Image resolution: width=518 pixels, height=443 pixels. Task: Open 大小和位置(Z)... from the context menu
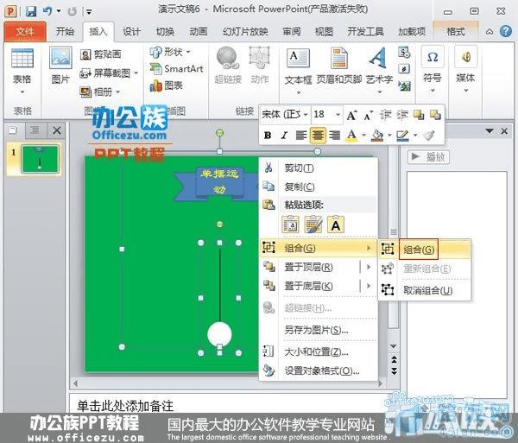point(319,352)
